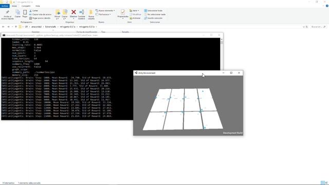Screen dimensions: 329x185
Task: Click the anaconda3 breadcrumb in address bar
Action: coord(36,27)
